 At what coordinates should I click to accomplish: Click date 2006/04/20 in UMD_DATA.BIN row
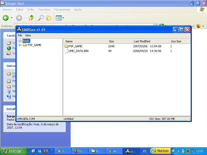click(140, 51)
